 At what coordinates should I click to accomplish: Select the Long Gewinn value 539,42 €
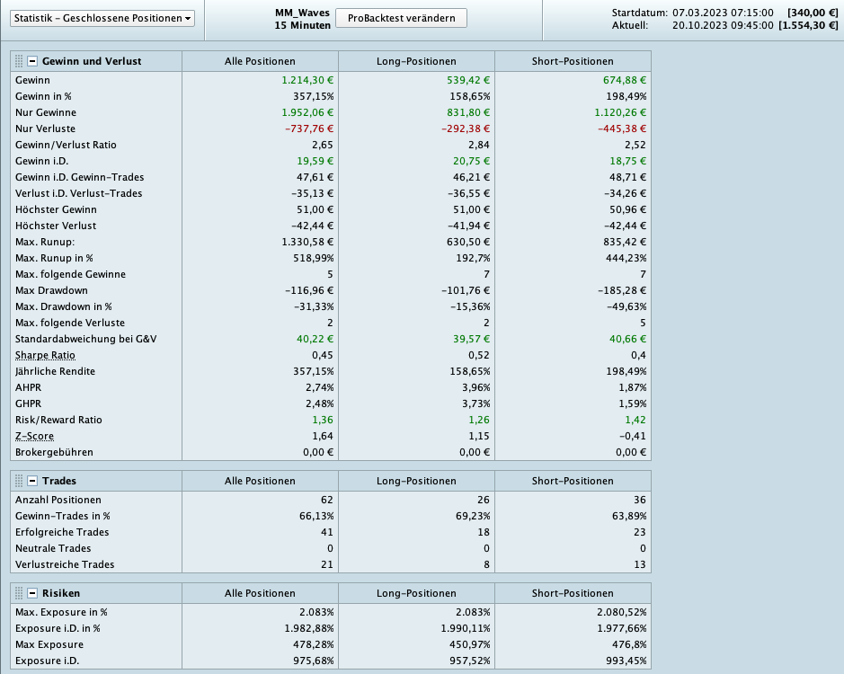click(468, 80)
